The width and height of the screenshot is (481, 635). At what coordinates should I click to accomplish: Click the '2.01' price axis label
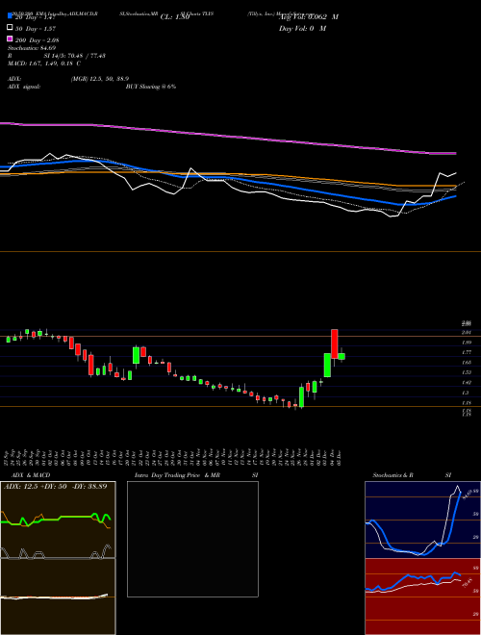[467, 332]
